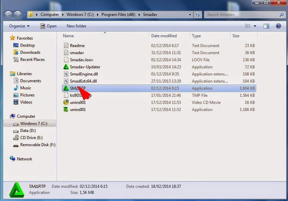The height and width of the screenshot is (201, 288).
Task: Click the Change your view icon
Action: click(x=247, y=26)
